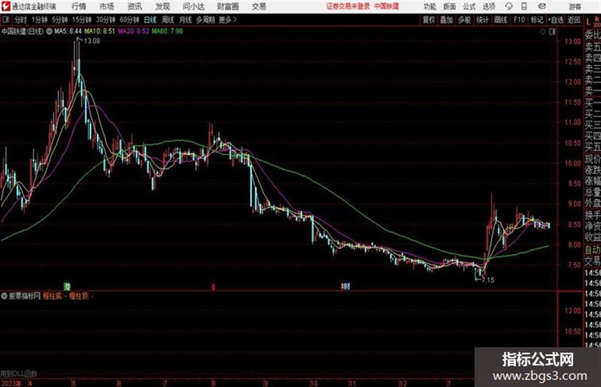The width and height of the screenshot is (601, 387).
Task: Click the 13.00 price axis label
Action: pyautogui.click(x=572, y=41)
